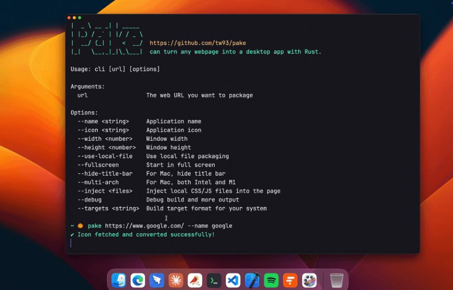Click the '--height <number>' option
Viewport: 453px width, 290px height.
point(106,147)
